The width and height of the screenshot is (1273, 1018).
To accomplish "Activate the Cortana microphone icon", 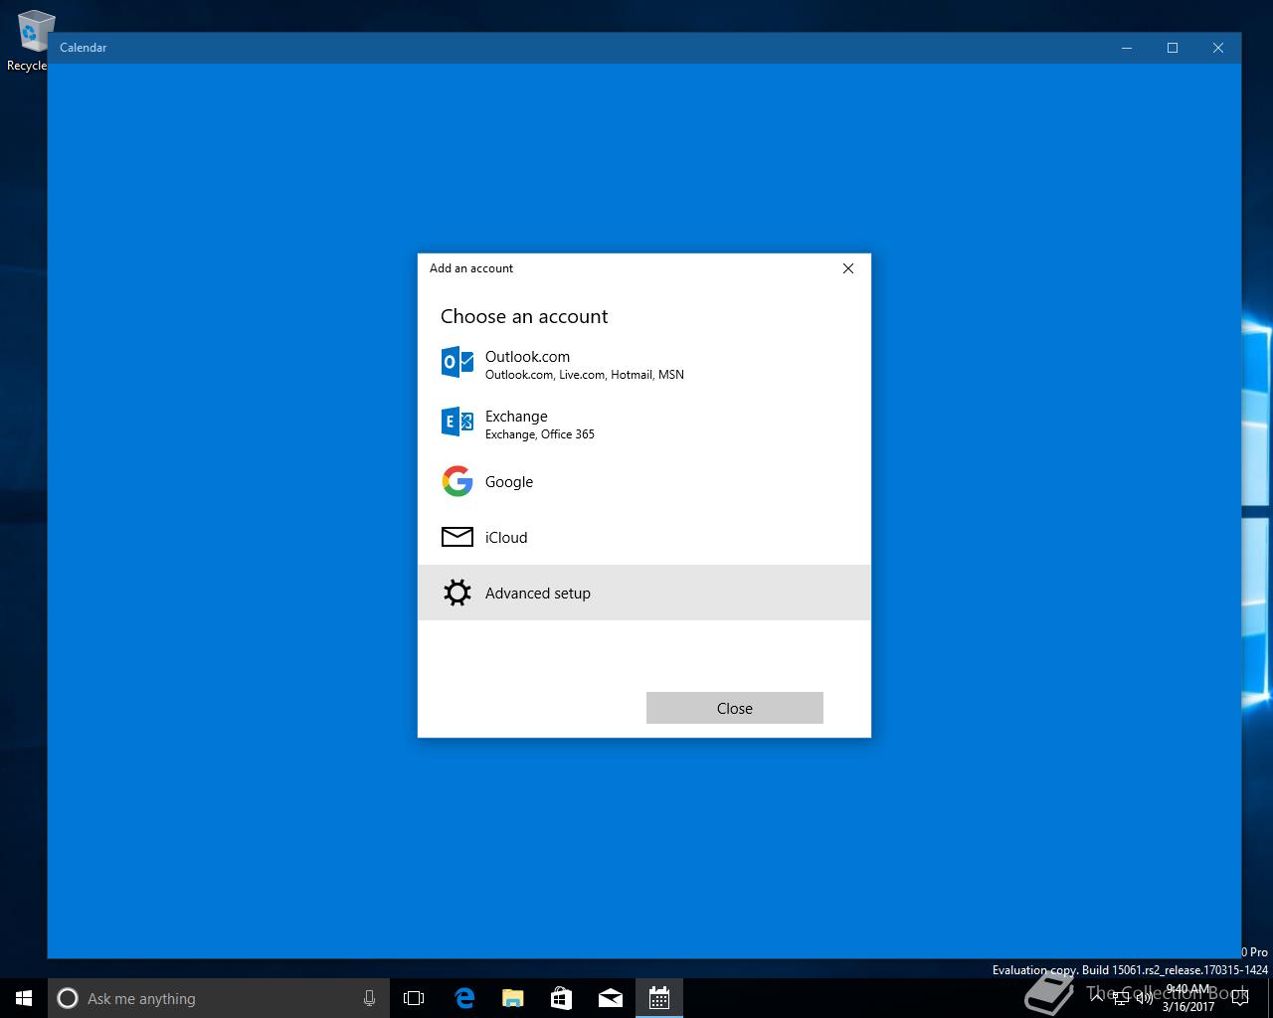I will [369, 998].
